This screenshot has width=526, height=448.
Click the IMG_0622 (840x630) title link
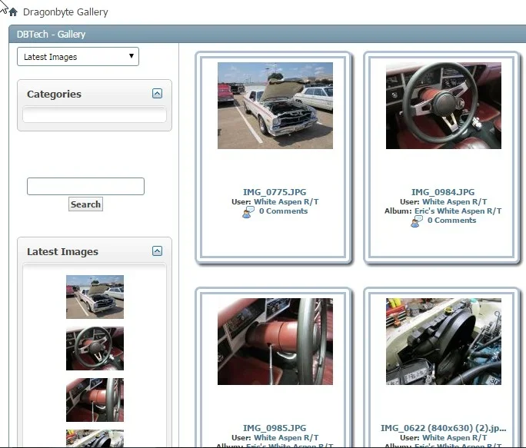(444, 428)
